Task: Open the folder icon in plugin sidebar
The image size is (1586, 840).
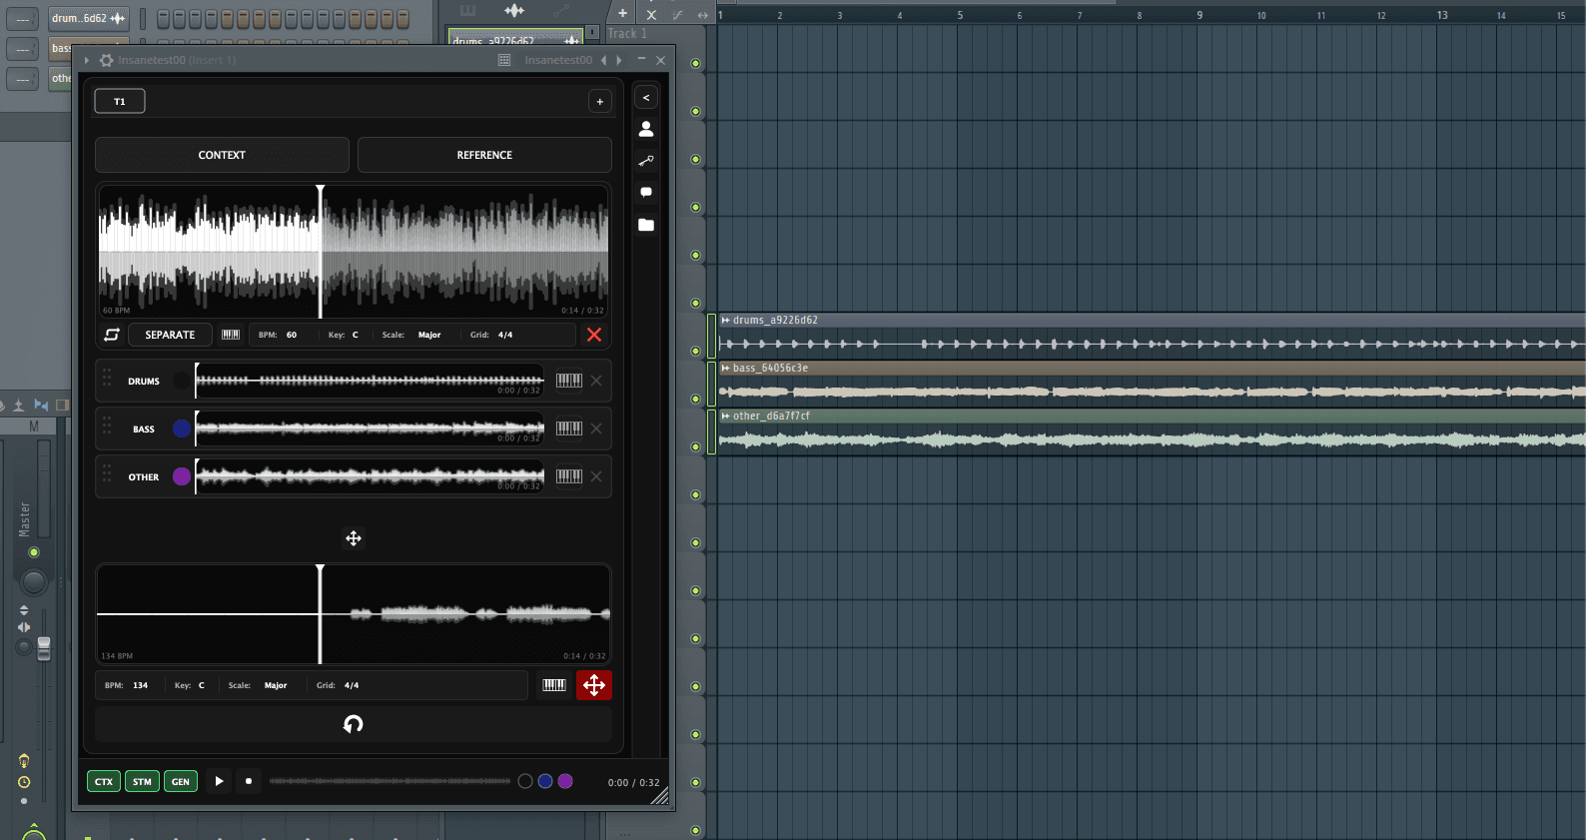Action: pyautogui.click(x=646, y=225)
